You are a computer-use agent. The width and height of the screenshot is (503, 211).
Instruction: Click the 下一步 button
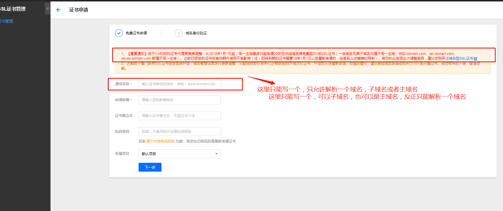[x=150, y=167]
